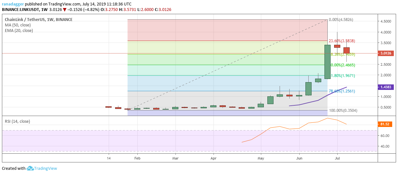Click the Fibonacci label ending '(2.4665)'
Viewport: 398px width, 174px height.
(x=342, y=65)
